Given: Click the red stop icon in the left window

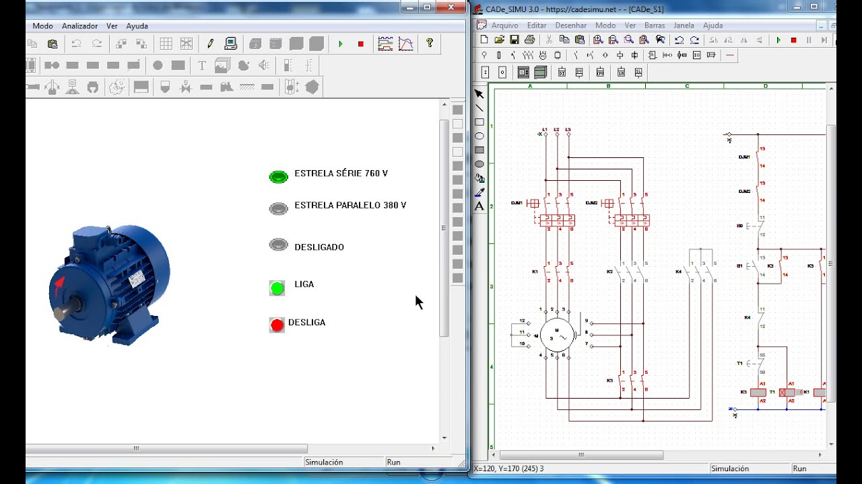Looking at the screenshot, I should tap(361, 44).
